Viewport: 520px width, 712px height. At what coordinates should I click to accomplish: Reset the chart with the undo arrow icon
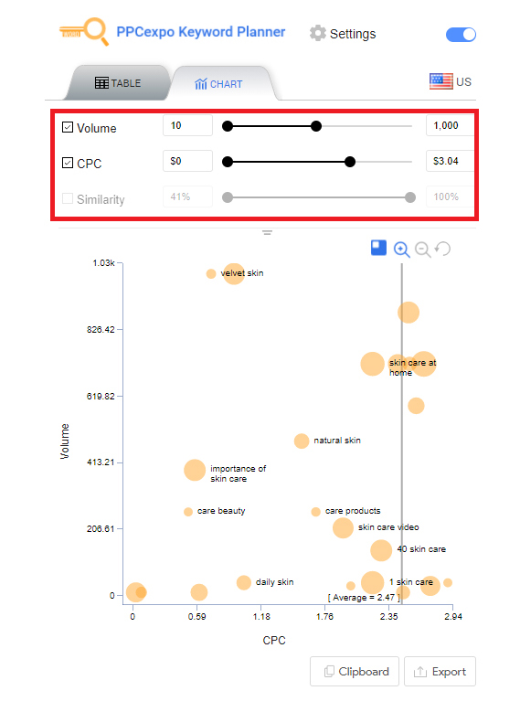click(x=442, y=249)
